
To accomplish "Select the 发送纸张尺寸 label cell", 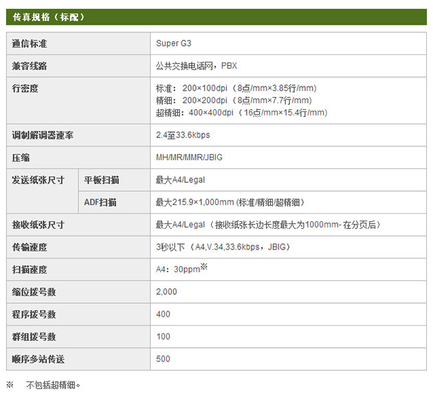I will click(x=38, y=180).
